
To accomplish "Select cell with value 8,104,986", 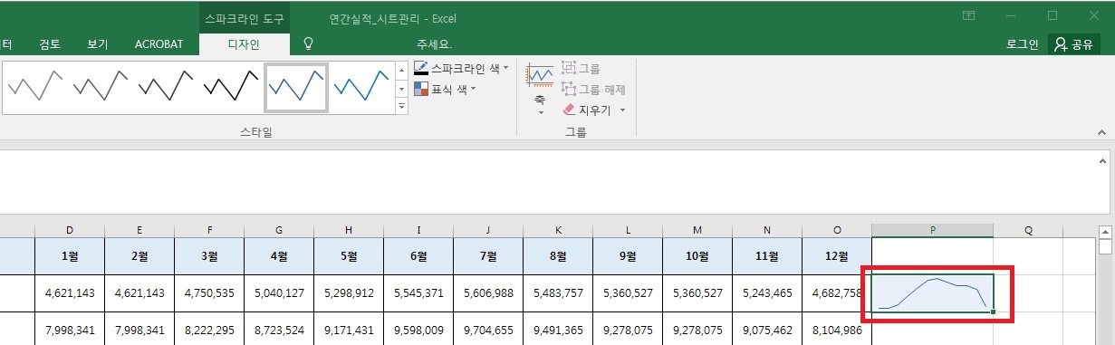I will [x=837, y=330].
